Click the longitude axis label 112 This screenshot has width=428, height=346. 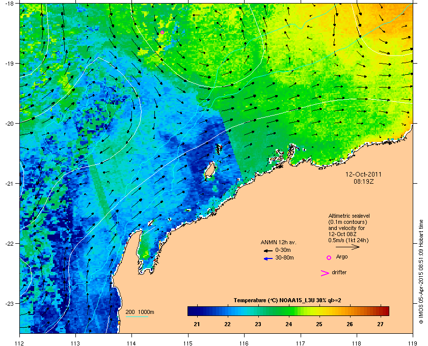click(20, 343)
